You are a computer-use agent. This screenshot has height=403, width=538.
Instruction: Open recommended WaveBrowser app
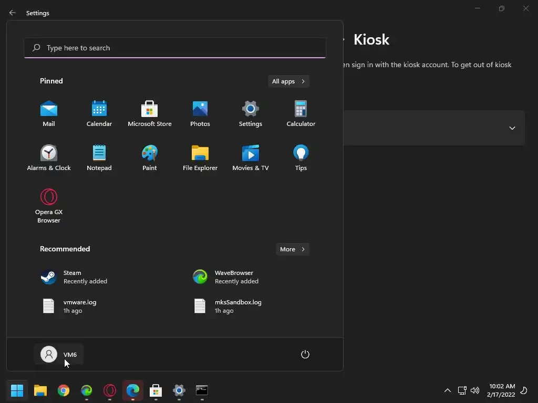pos(226,277)
